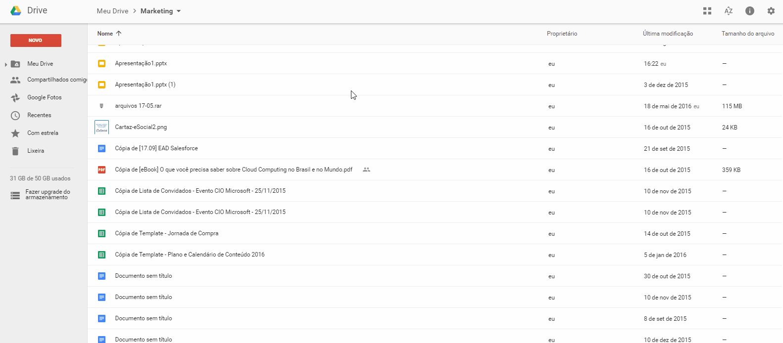Image resolution: width=783 pixels, height=343 pixels.
Task: Click the storage upgrade icon
Action: 15,196
